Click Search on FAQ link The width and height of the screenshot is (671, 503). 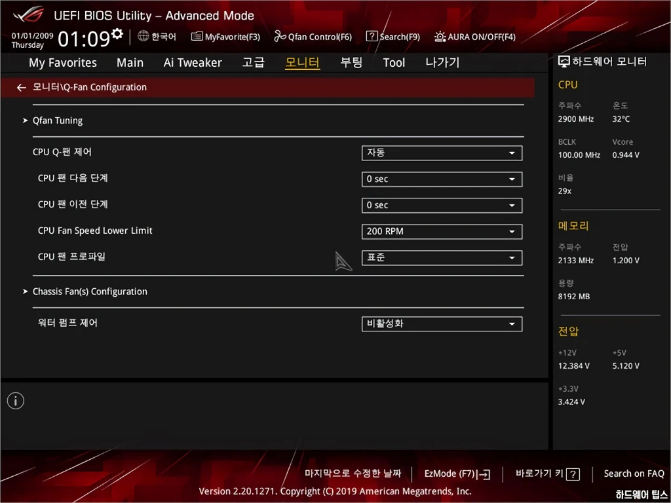point(634,474)
